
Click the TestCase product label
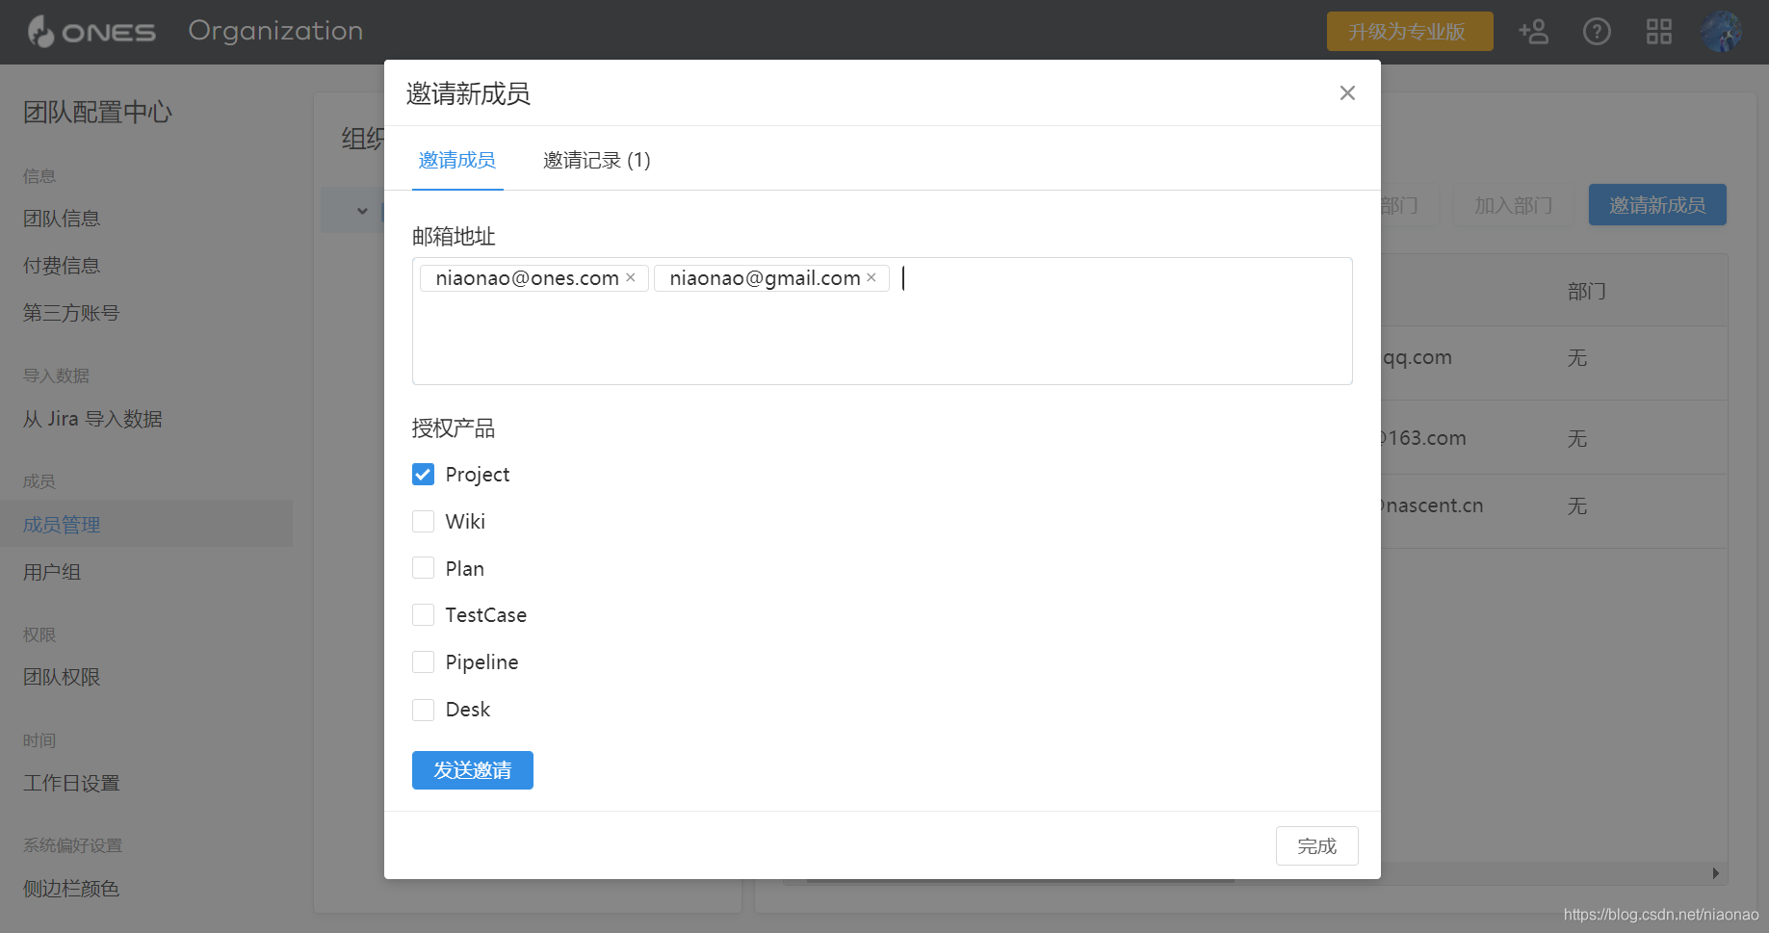(x=486, y=615)
